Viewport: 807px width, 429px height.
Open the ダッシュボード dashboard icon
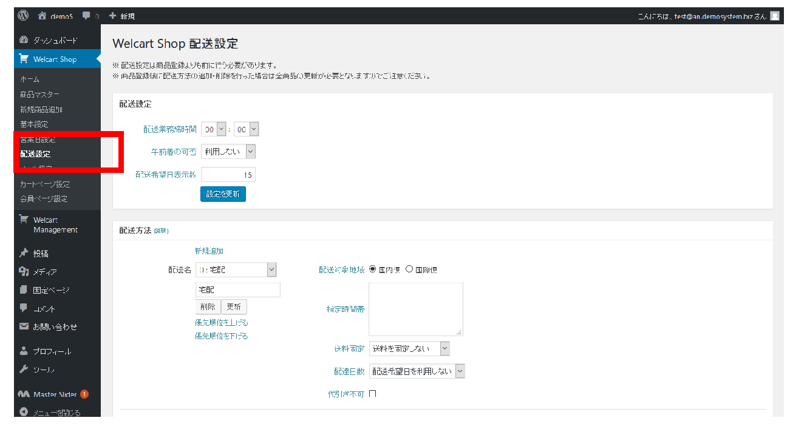23,39
